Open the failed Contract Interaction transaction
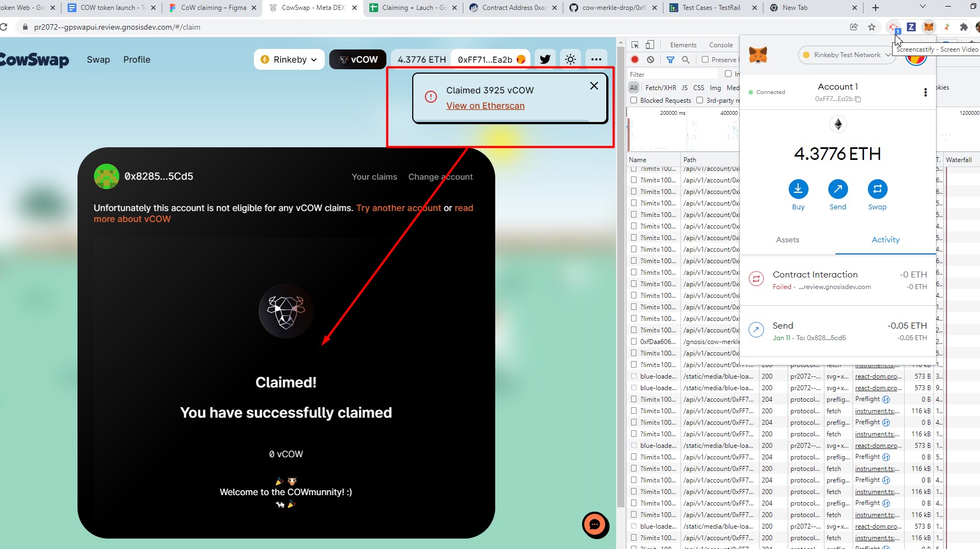Viewport: 980px width, 549px height. coord(838,280)
